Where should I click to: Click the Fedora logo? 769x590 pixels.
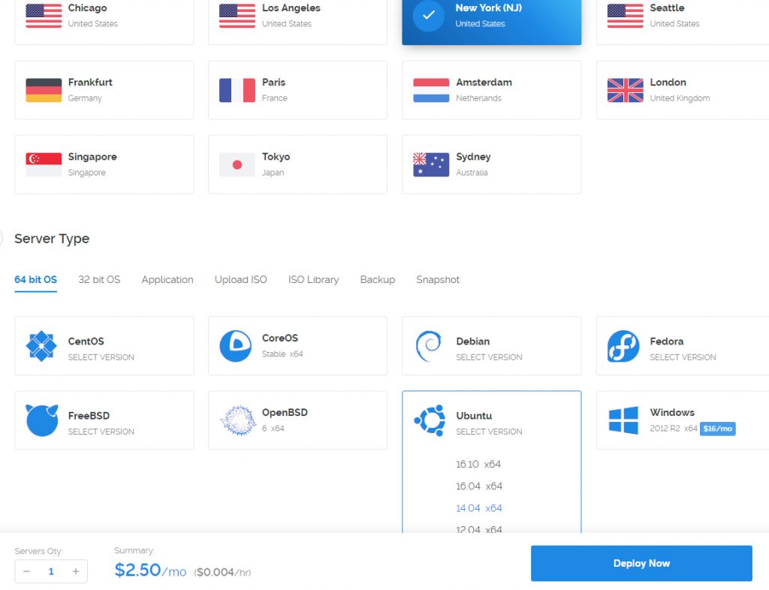point(623,346)
